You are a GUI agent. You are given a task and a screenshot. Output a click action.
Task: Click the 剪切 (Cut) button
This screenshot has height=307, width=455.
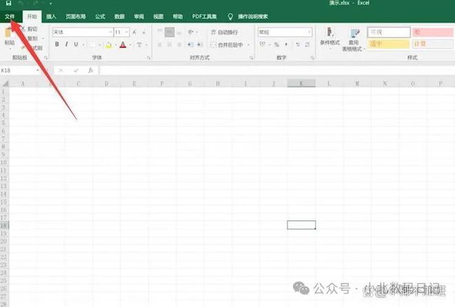(29, 29)
